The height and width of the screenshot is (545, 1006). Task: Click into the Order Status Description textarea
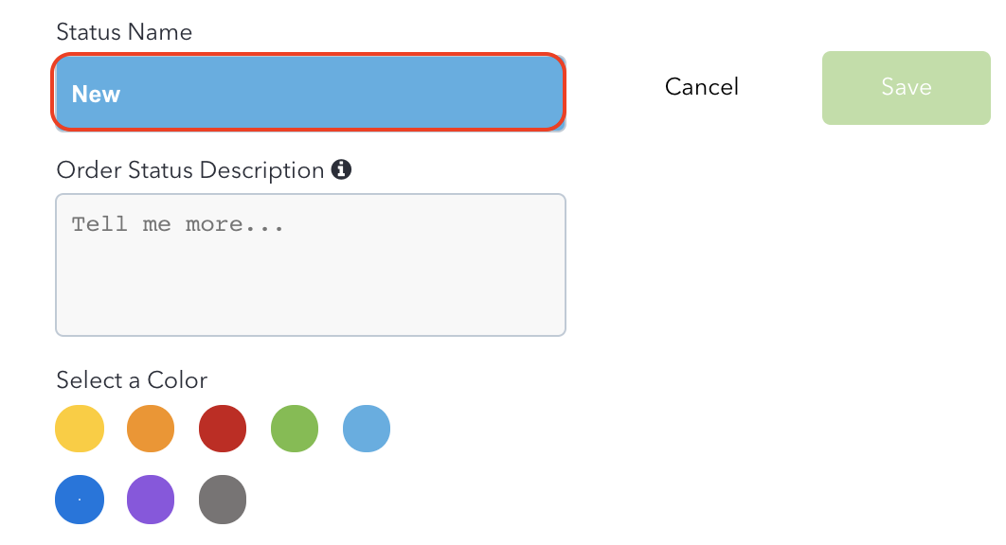point(311,265)
